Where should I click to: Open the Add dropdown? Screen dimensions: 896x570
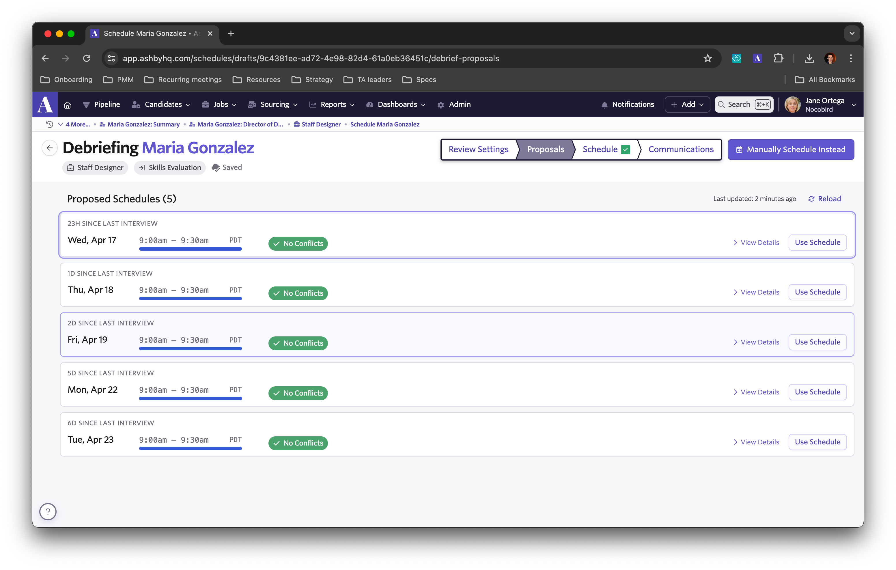(687, 105)
